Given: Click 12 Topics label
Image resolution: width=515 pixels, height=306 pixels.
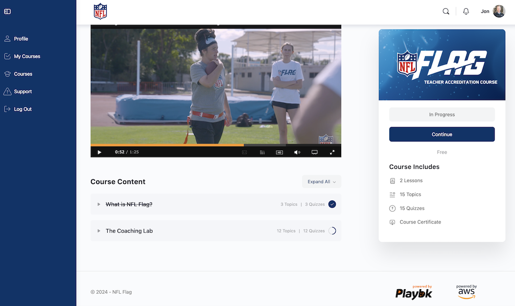Looking at the screenshot, I should [286, 231].
